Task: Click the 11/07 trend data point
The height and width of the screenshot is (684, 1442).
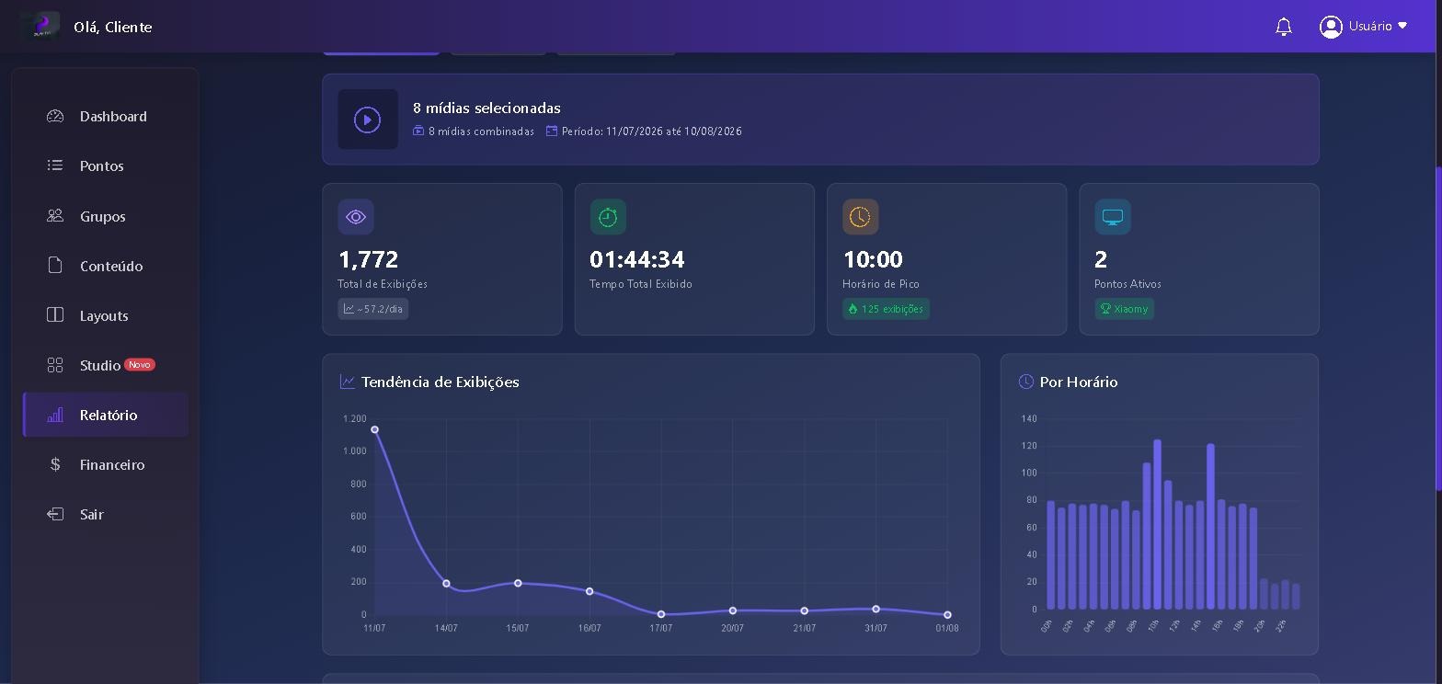Action: click(374, 429)
